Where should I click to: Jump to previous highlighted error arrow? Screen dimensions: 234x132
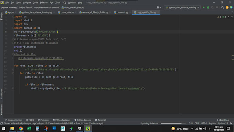point(228,17)
